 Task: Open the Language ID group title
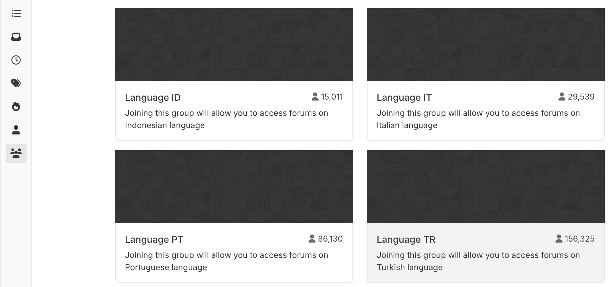153,98
